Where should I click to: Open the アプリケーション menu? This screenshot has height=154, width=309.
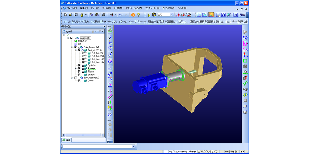[x=134, y=8]
